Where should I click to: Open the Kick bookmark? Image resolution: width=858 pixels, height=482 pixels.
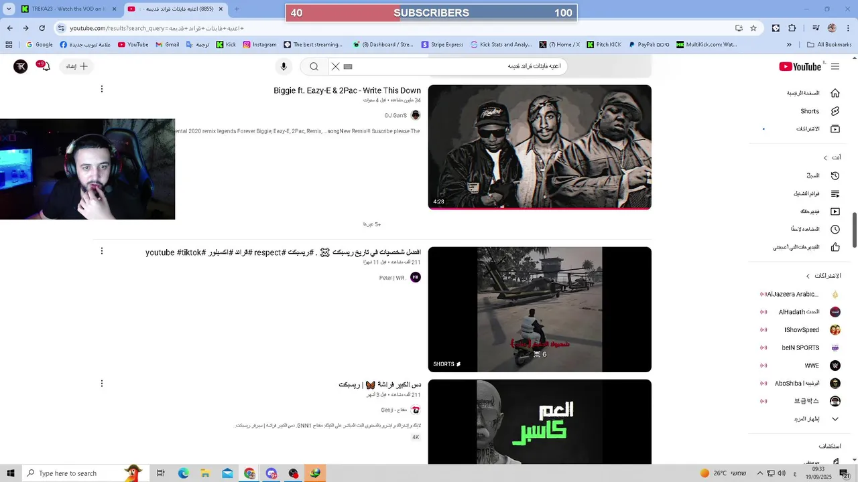(226, 45)
